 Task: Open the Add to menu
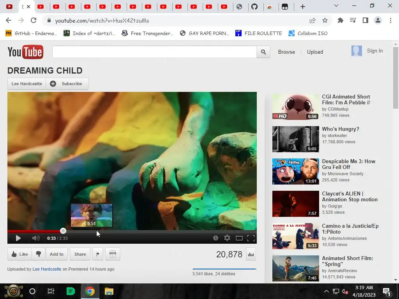click(x=56, y=254)
